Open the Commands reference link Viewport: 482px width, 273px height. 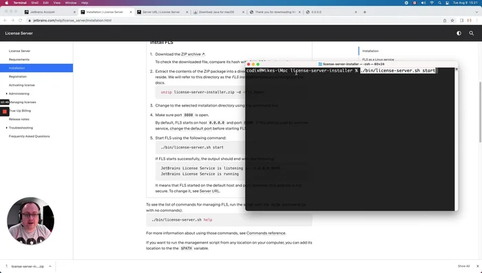coord(266,233)
